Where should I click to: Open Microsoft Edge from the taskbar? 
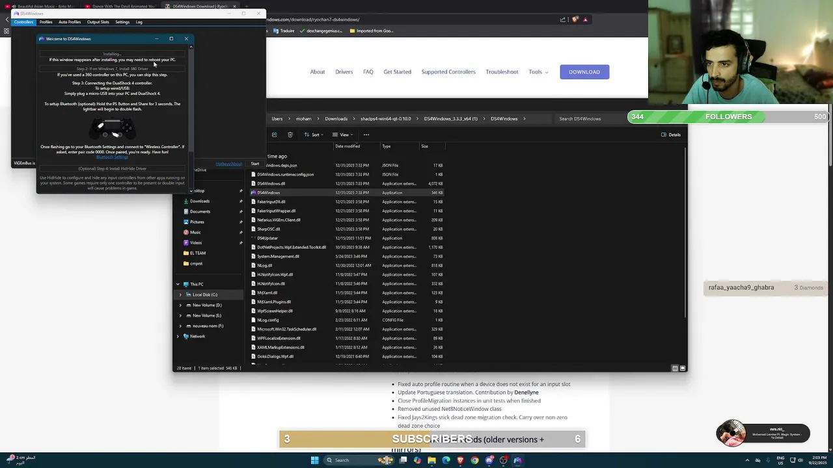(446, 460)
